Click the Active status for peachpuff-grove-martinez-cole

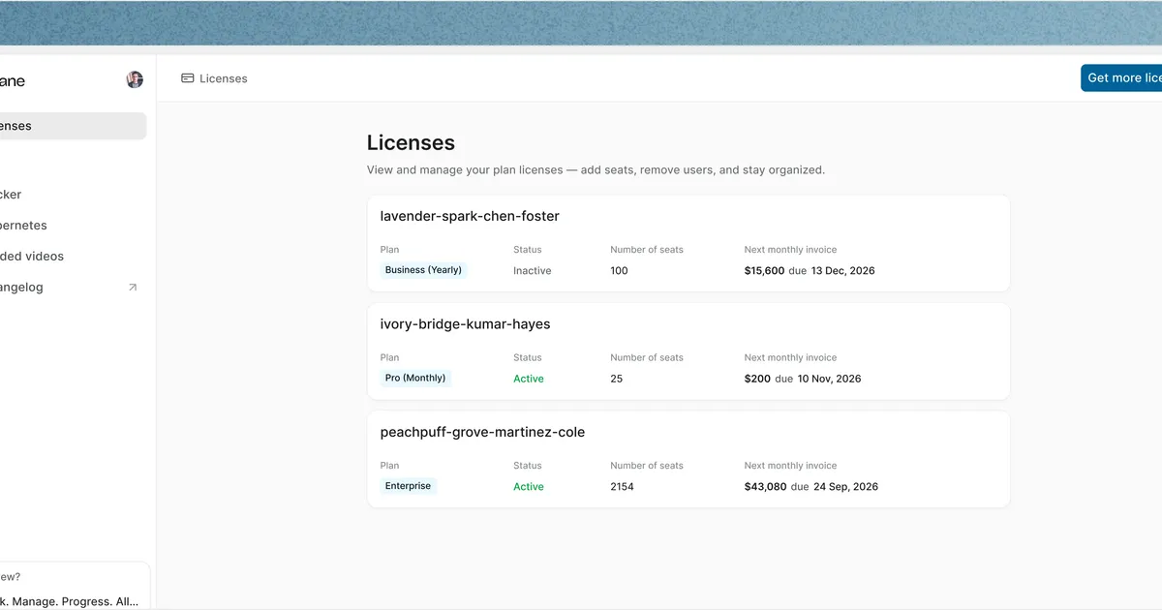[x=529, y=487]
